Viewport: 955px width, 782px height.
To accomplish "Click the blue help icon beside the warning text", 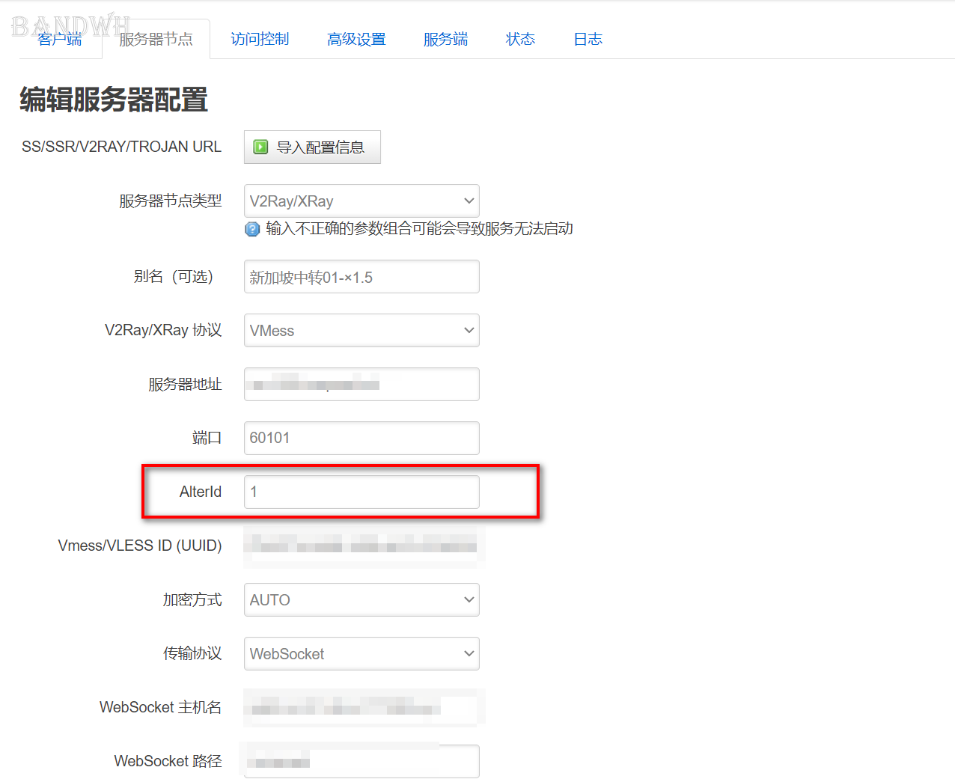I will (x=252, y=229).
